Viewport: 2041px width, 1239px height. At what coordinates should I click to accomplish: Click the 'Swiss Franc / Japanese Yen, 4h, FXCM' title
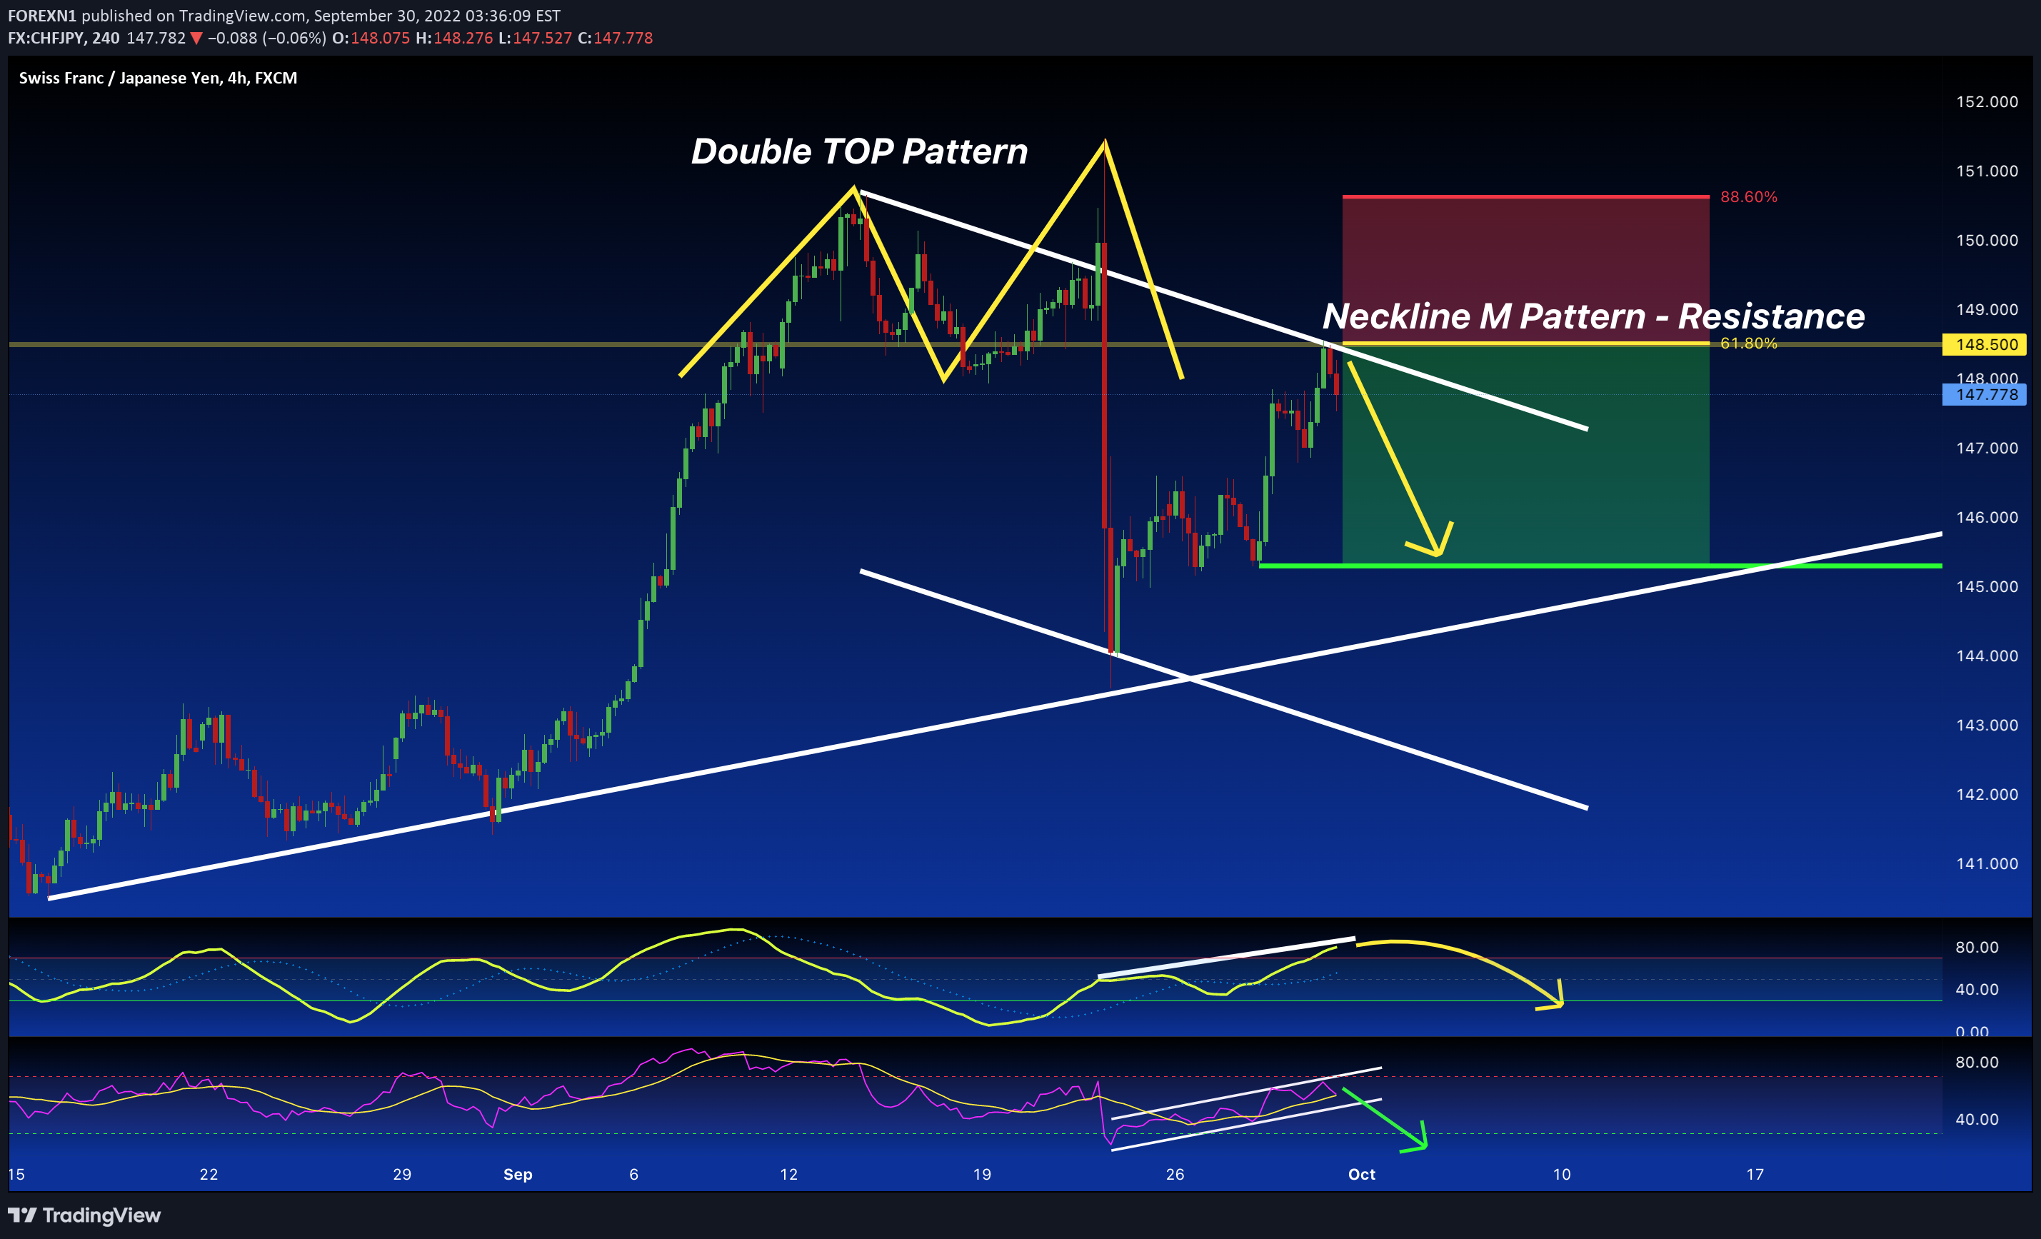click(x=159, y=78)
